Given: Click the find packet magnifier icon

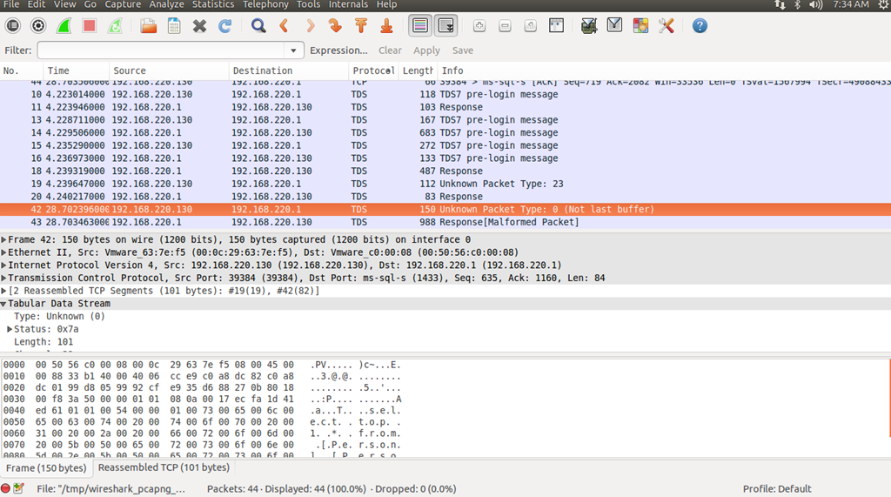Looking at the screenshot, I should click(258, 26).
